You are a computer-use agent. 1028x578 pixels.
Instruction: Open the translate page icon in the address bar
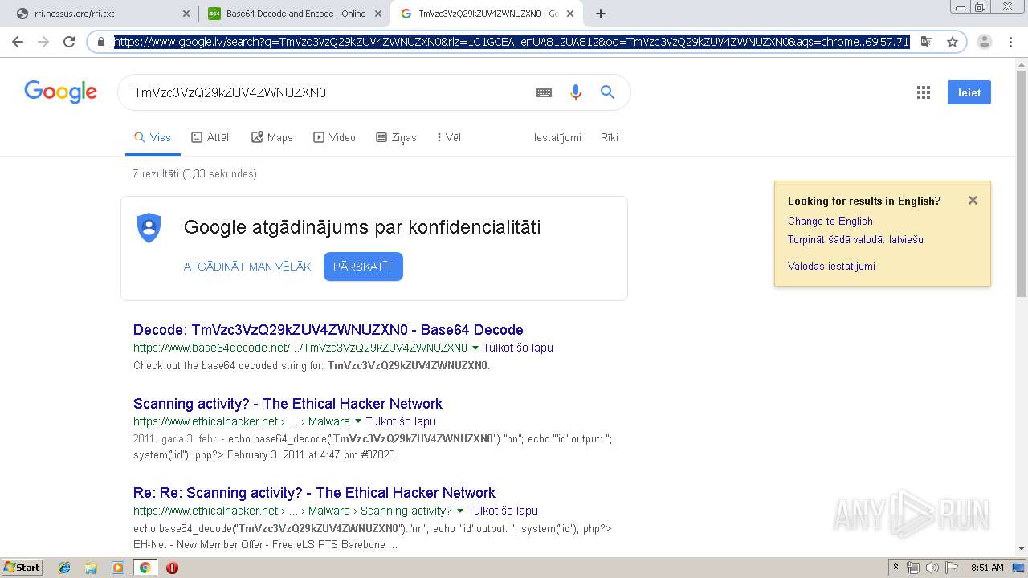(927, 42)
